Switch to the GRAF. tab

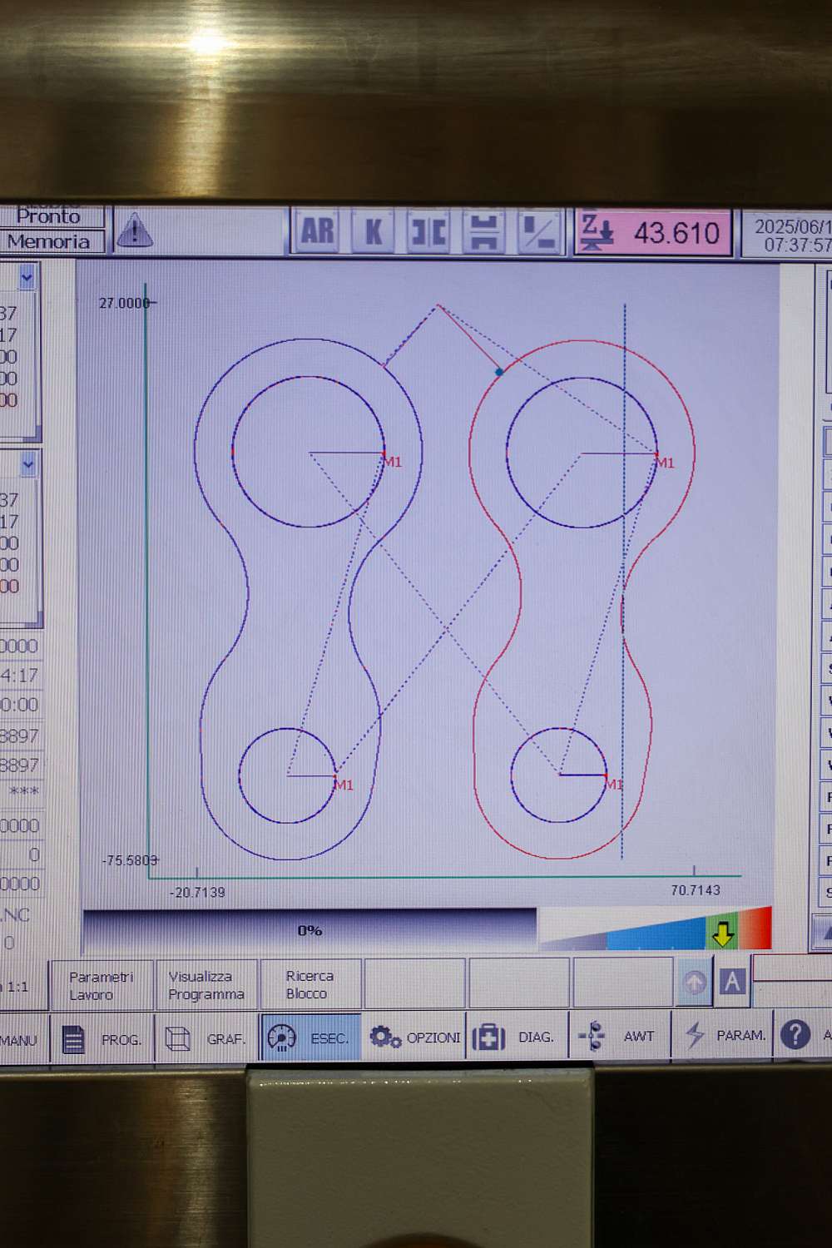(206, 1038)
